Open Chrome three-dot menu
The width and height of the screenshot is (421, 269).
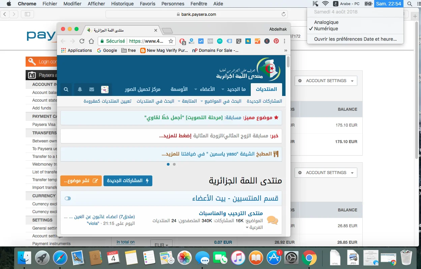(x=284, y=41)
